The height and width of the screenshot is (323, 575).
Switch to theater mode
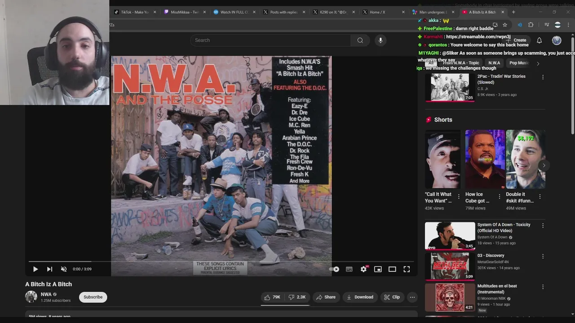tap(392, 269)
